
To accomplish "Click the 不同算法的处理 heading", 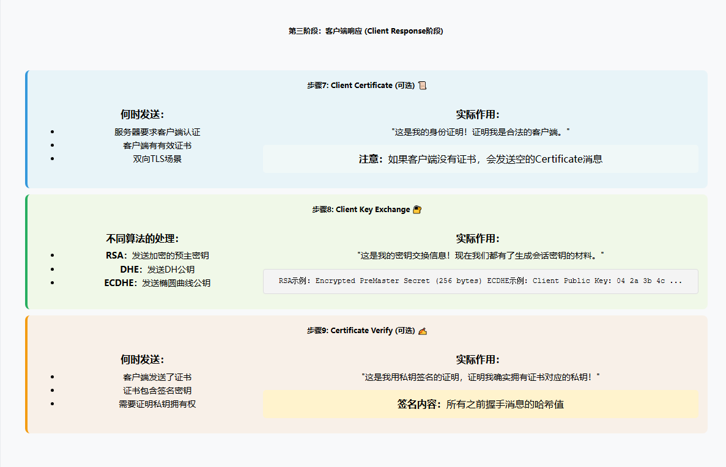I will 142,238.
